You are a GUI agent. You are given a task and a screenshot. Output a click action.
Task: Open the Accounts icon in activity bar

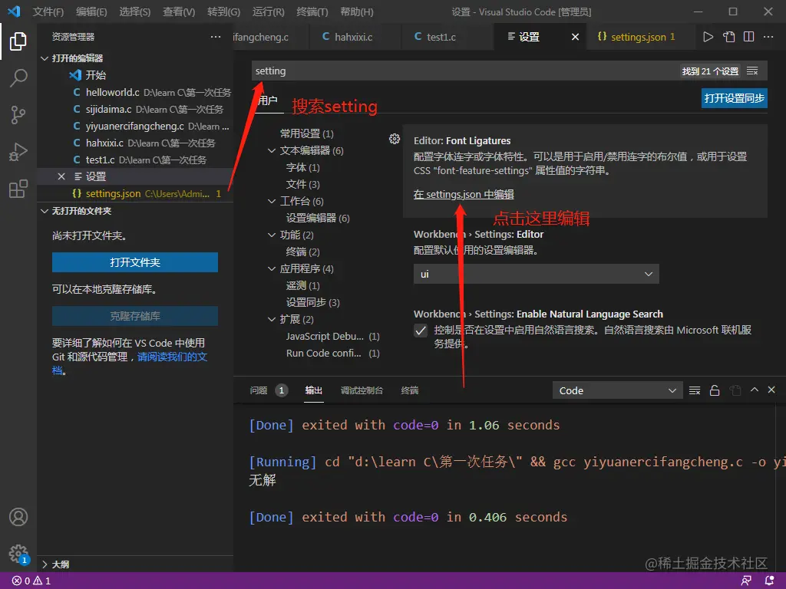click(18, 517)
